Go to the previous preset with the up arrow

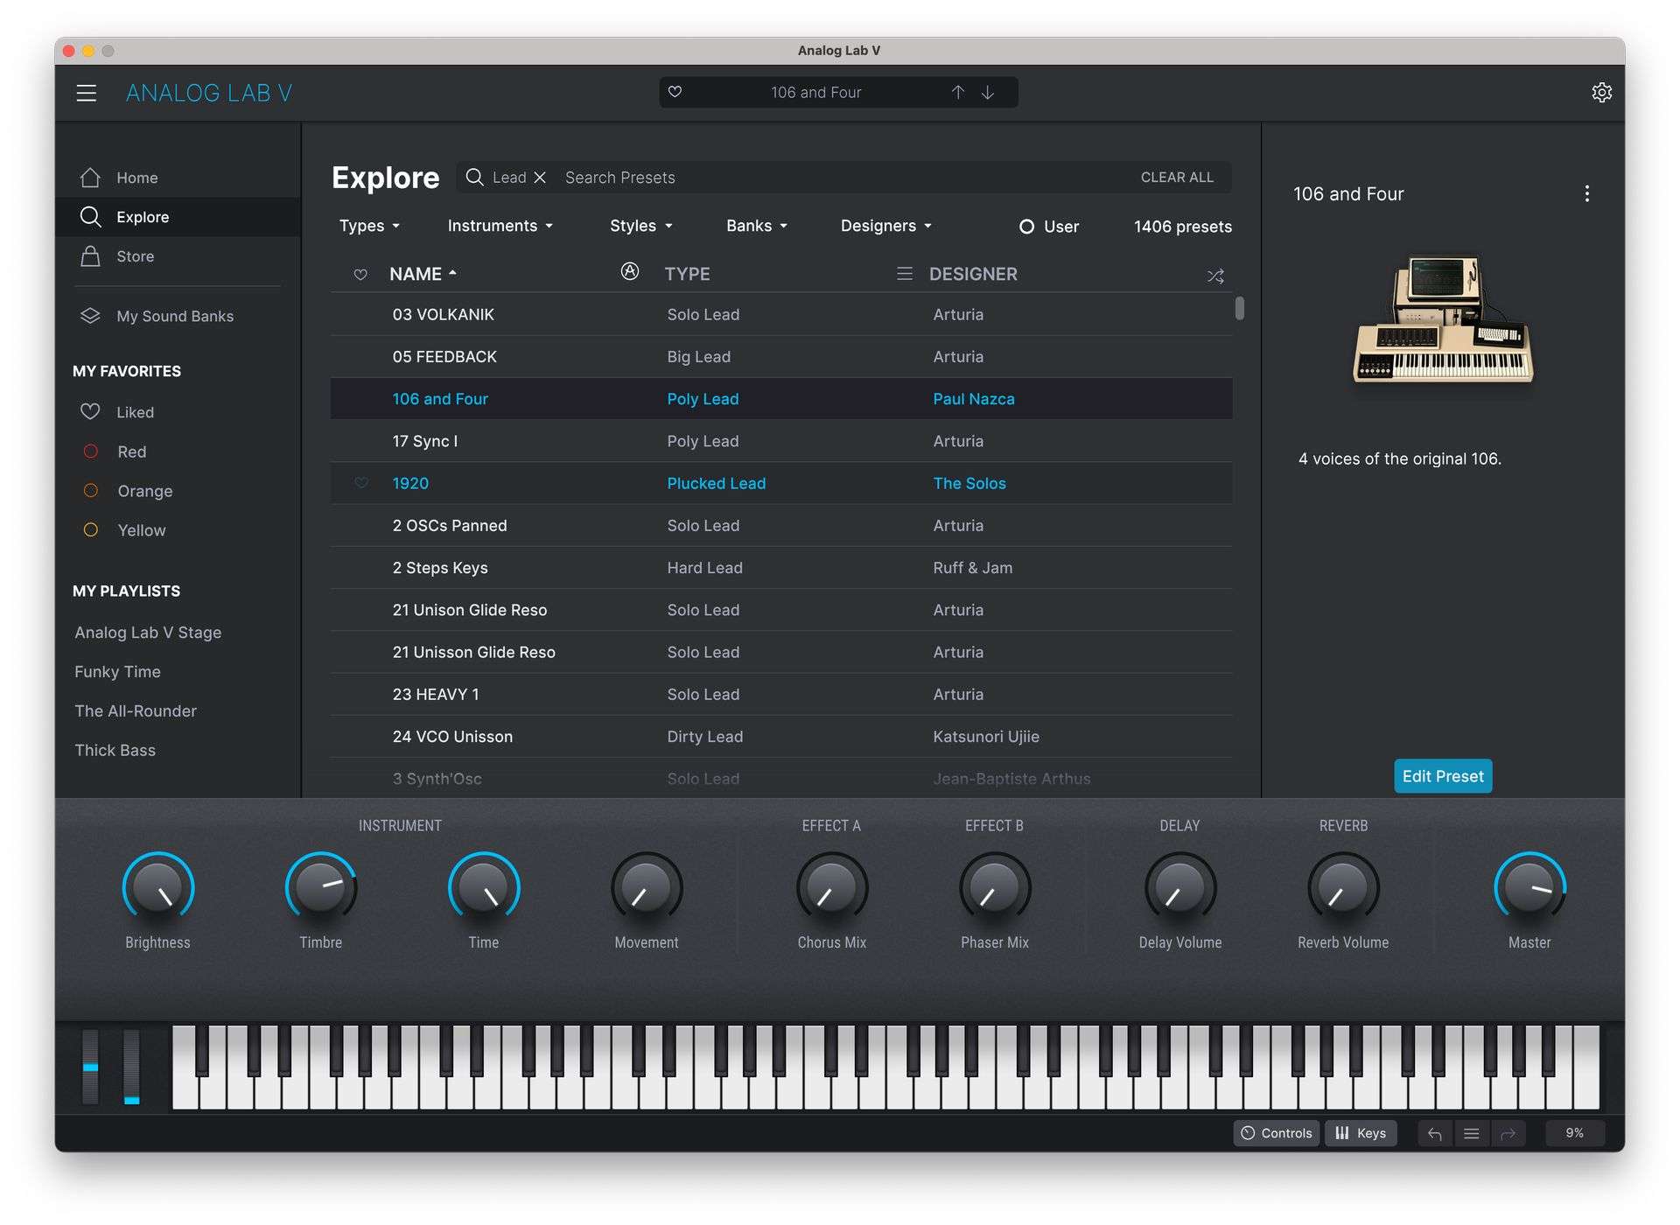[958, 92]
